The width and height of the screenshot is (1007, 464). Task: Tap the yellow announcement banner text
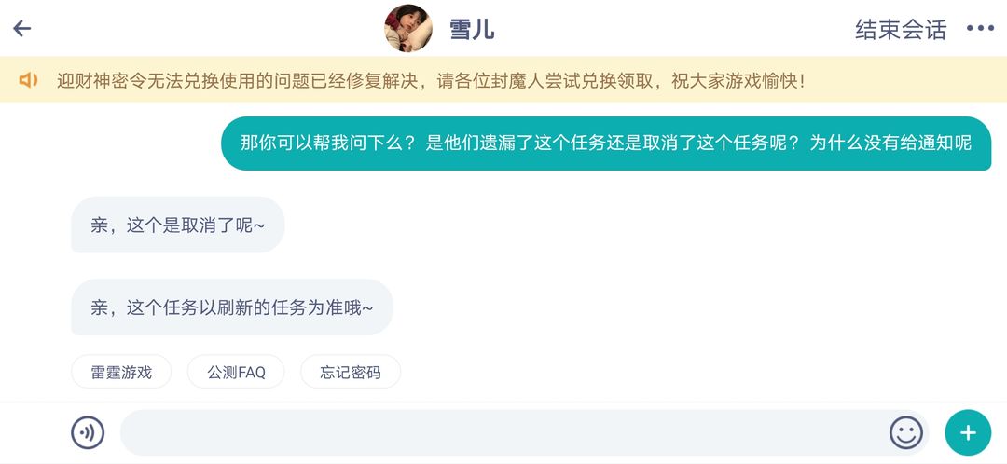coord(430,81)
